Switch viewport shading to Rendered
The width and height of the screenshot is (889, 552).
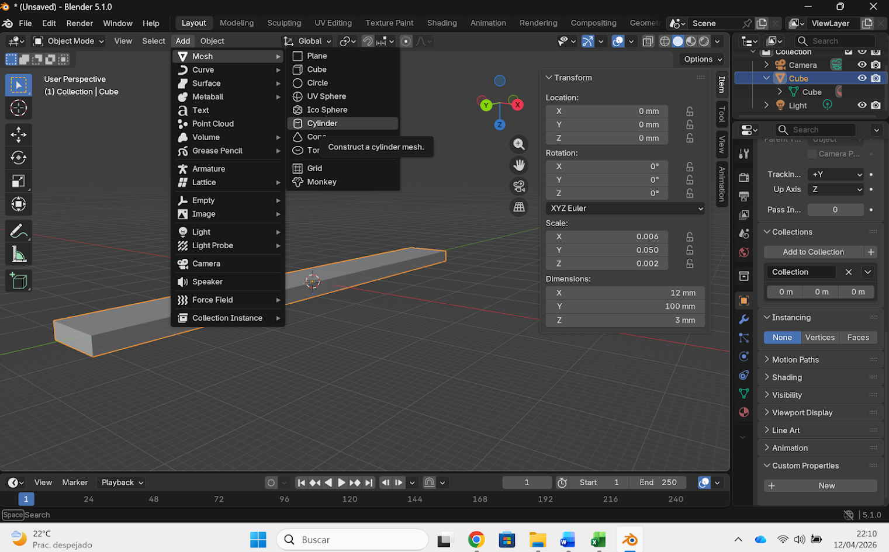coord(704,41)
